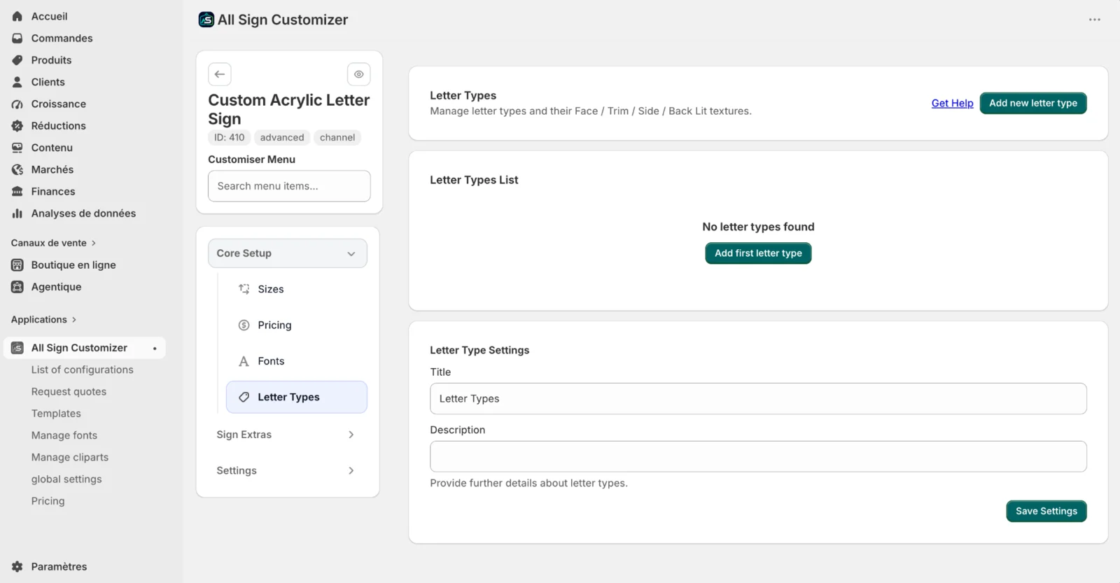Click the Description input field
The height and width of the screenshot is (583, 1120).
[x=758, y=456]
